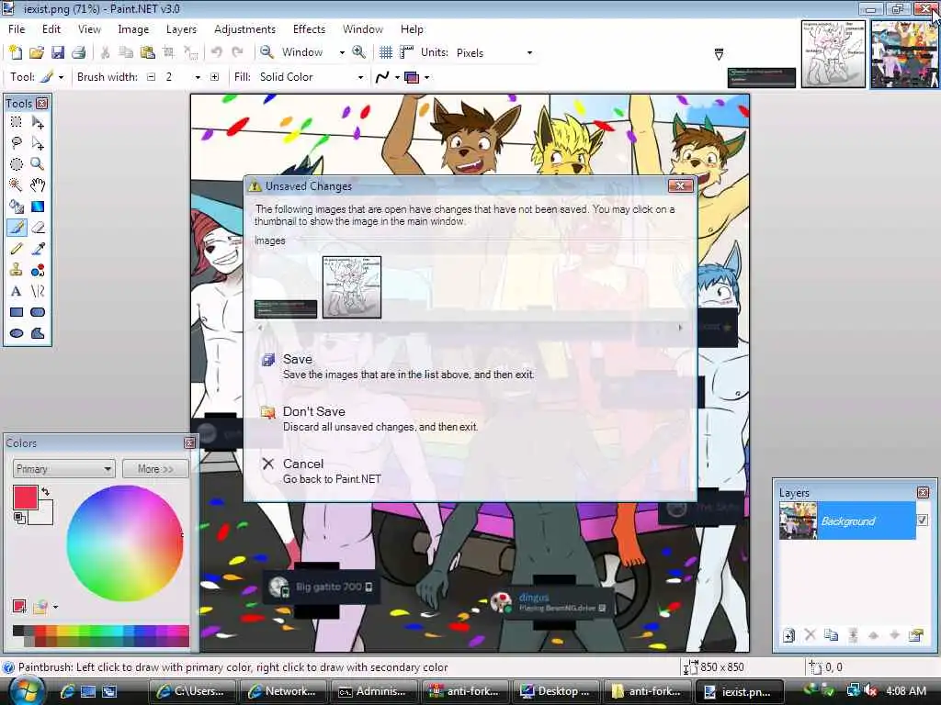941x705 pixels.
Task: Select the Eraser tool
Action: [x=38, y=228]
